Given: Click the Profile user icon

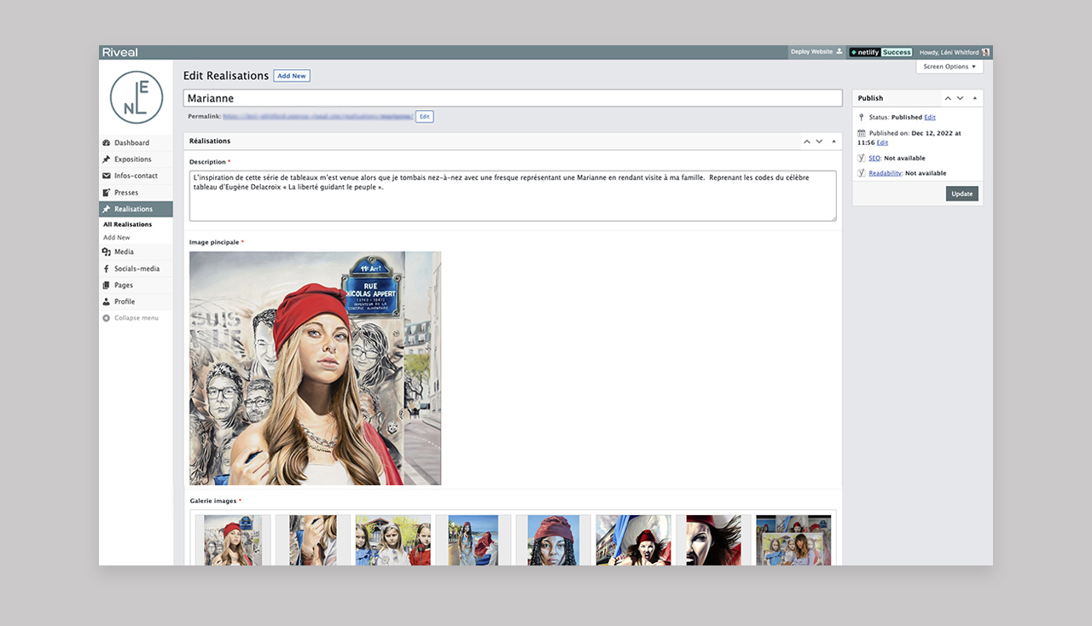Looking at the screenshot, I should pos(107,302).
